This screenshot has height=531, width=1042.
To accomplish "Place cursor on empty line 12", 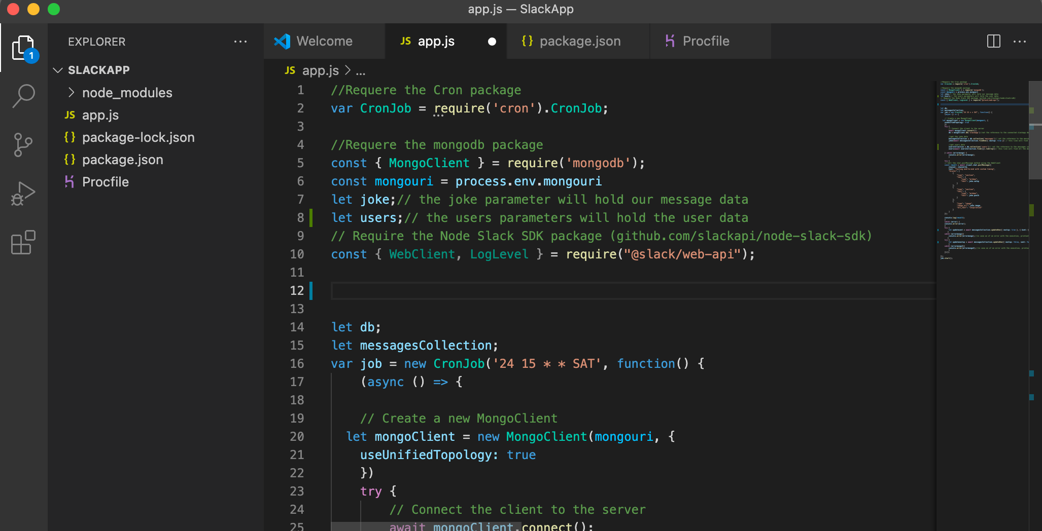I will point(633,291).
